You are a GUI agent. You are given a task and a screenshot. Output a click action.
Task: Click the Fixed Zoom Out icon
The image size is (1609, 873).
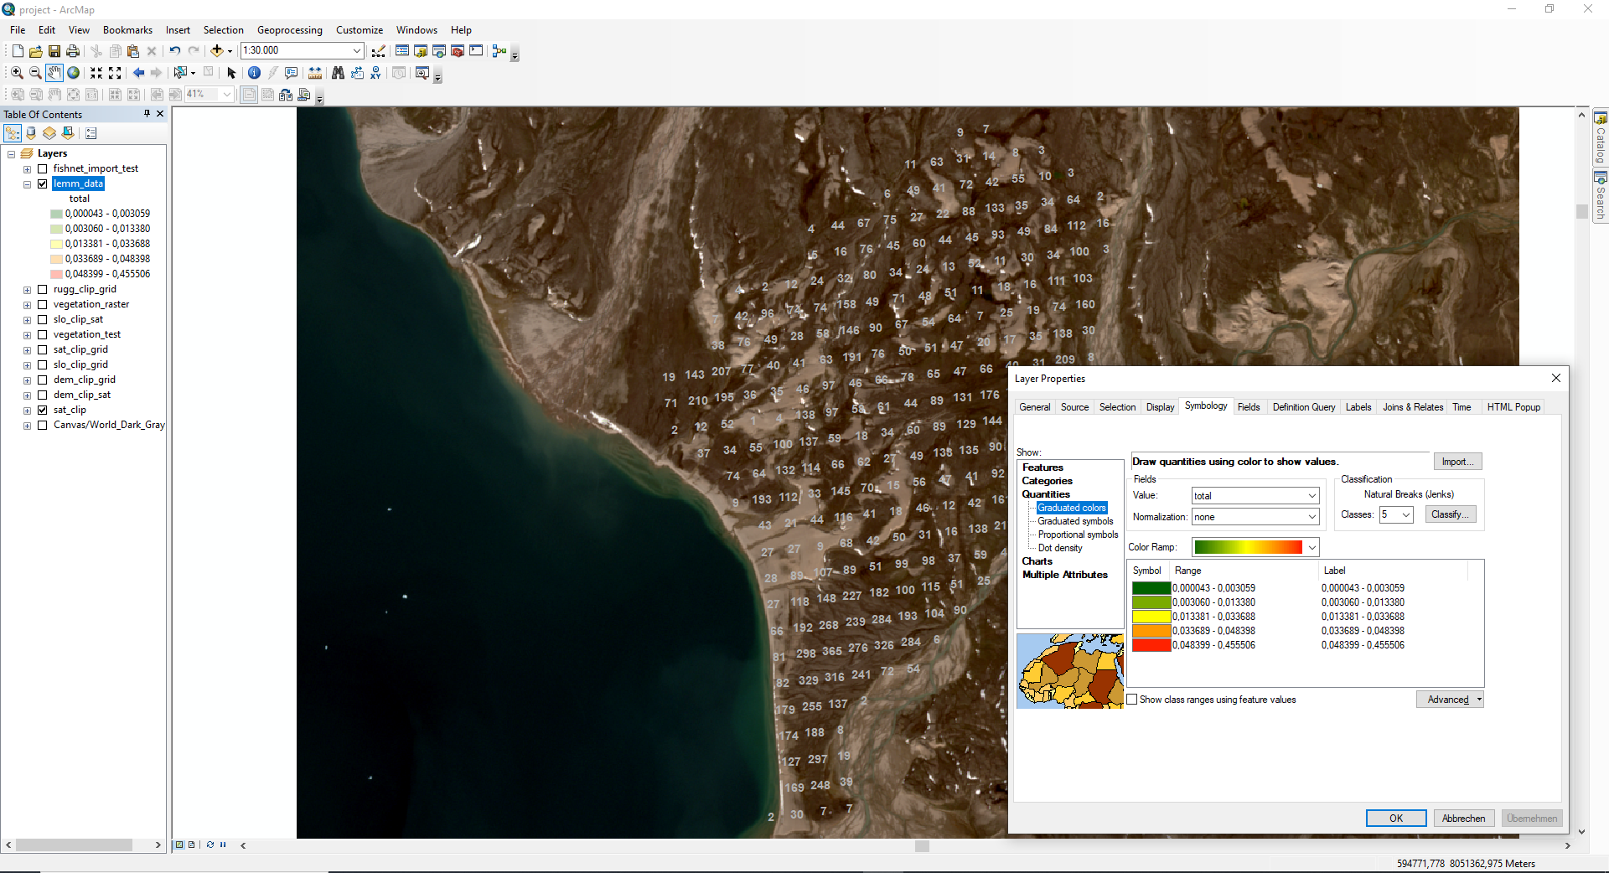pos(115,73)
